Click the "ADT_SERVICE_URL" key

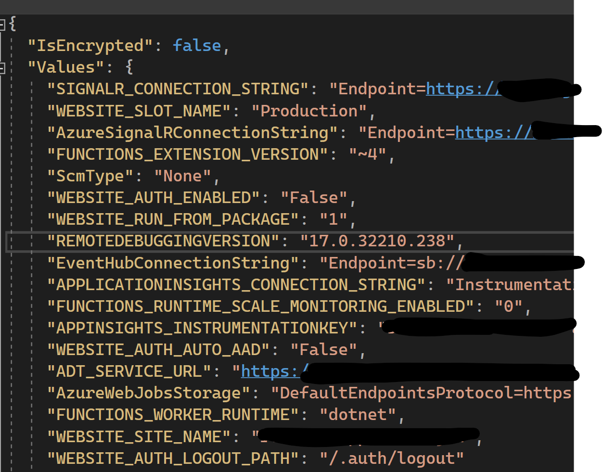[129, 371]
